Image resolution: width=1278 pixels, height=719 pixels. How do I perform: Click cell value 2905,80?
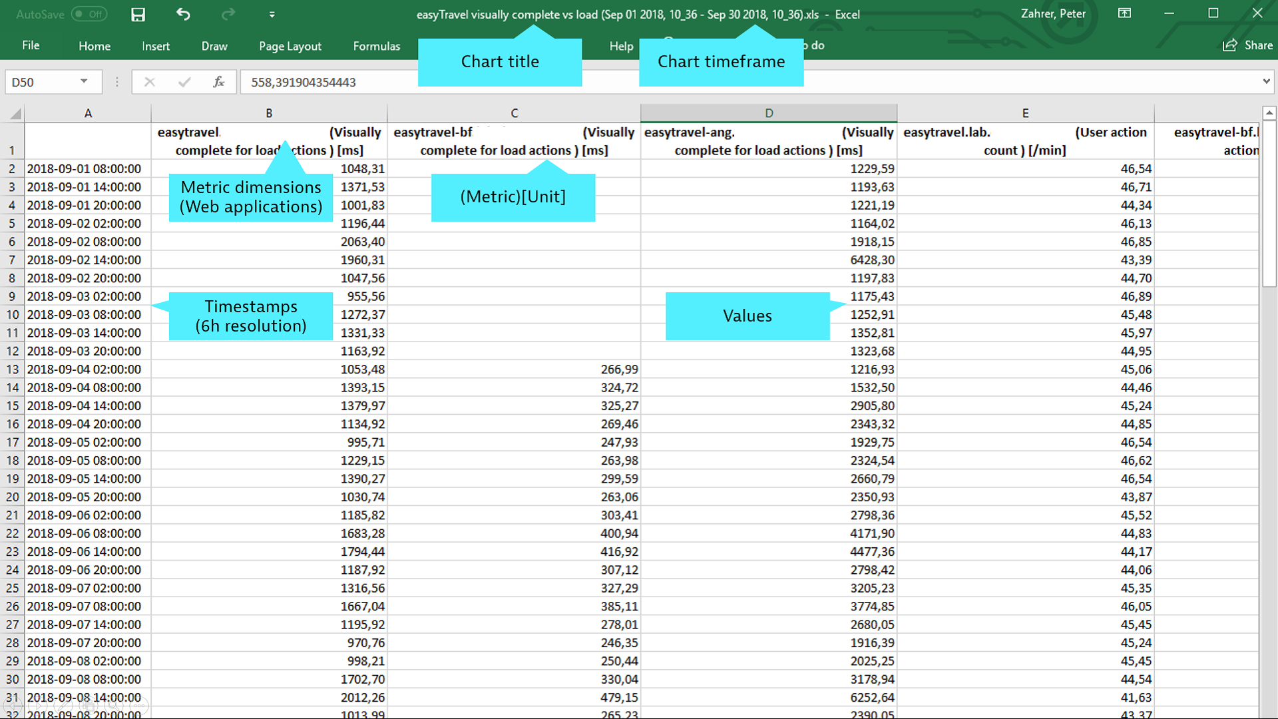click(x=769, y=406)
